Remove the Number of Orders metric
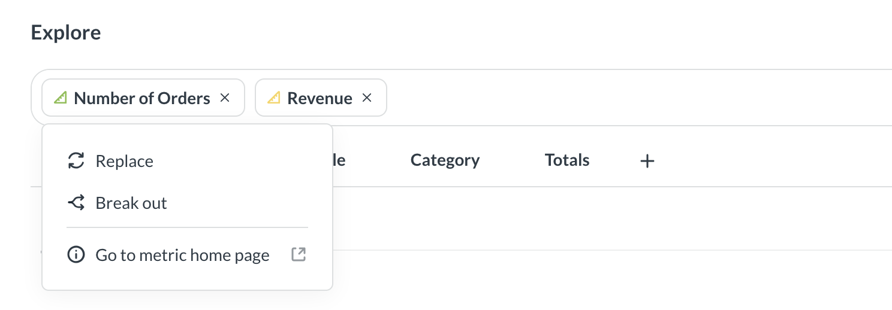Image resolution: width=892 pixels, height=310 pixels. (x=225, y=98)
